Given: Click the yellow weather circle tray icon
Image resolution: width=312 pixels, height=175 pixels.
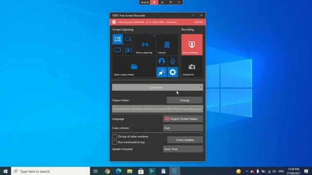Looking at the screenshot, I should (238, 171).
